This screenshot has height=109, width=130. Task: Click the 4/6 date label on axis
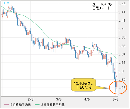87,99
